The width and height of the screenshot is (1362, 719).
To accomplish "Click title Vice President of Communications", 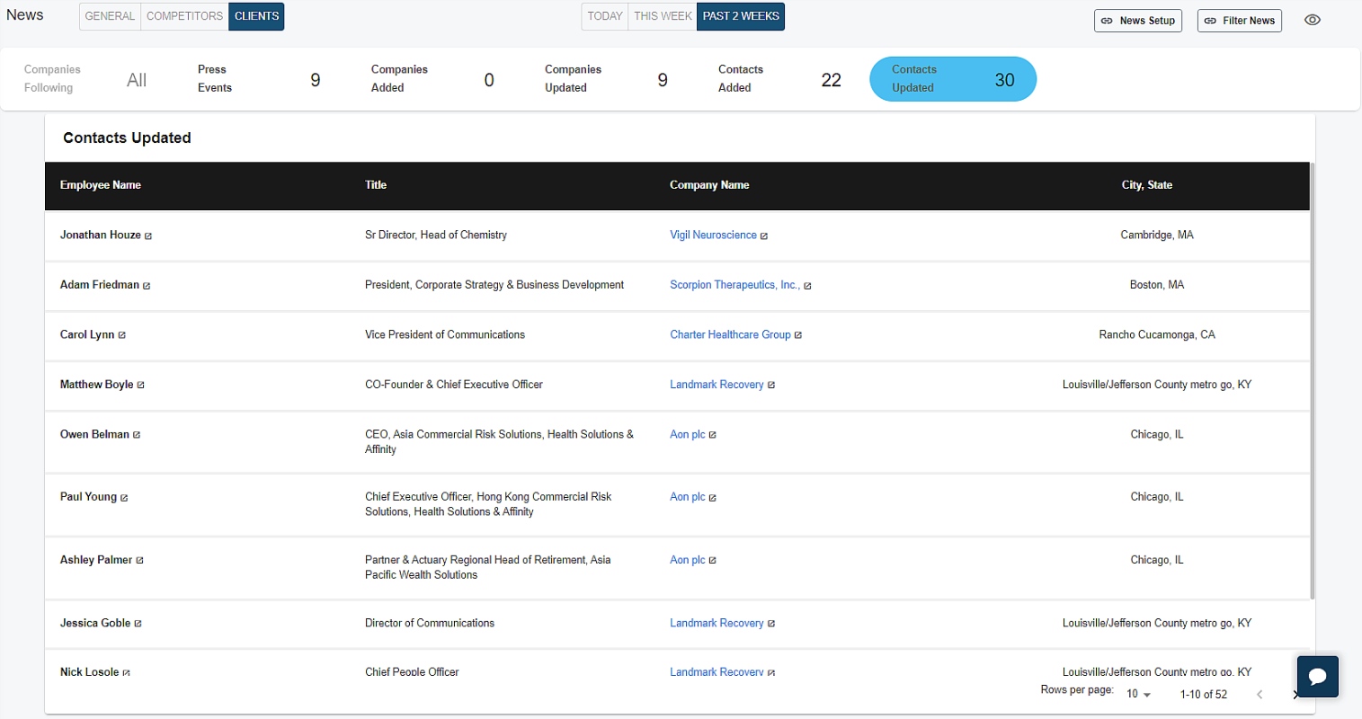I will click(445, 334).
